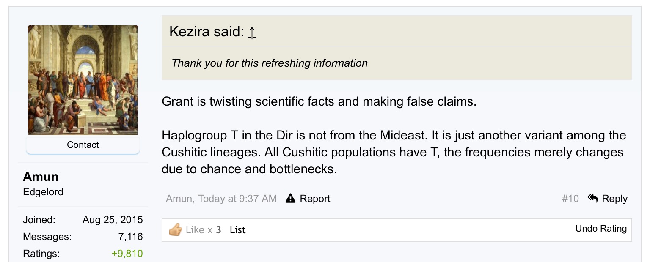Open Amun's avatar painting image
Image resolution: width=650 pixels, height=262 pixels.
[83, 80]
